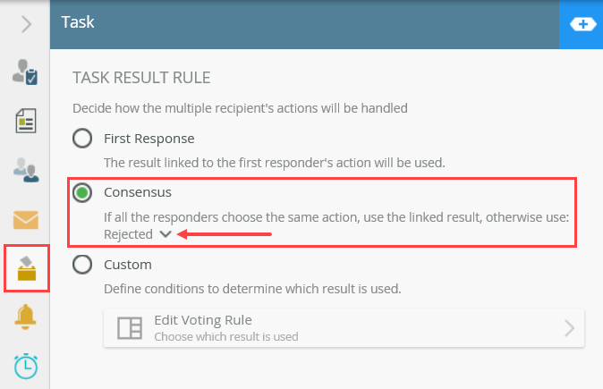Open the reminders bell icon

26,317
